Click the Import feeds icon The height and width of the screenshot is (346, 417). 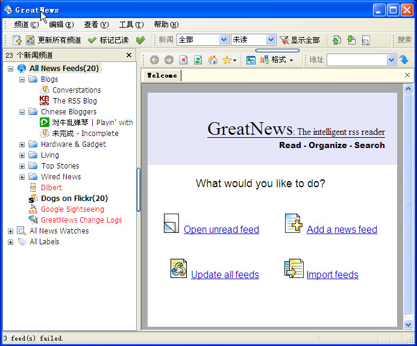(x=294, y=268)
